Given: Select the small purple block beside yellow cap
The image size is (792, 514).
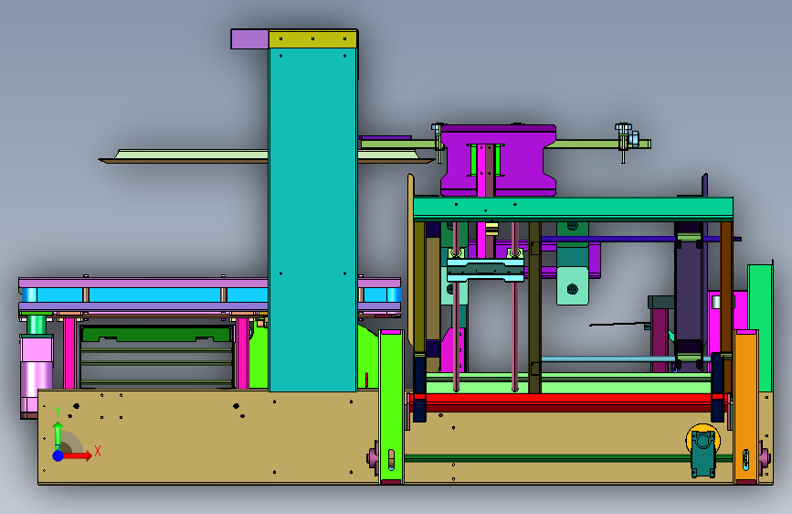Looking at the screenshot, I should coord(249,39).
